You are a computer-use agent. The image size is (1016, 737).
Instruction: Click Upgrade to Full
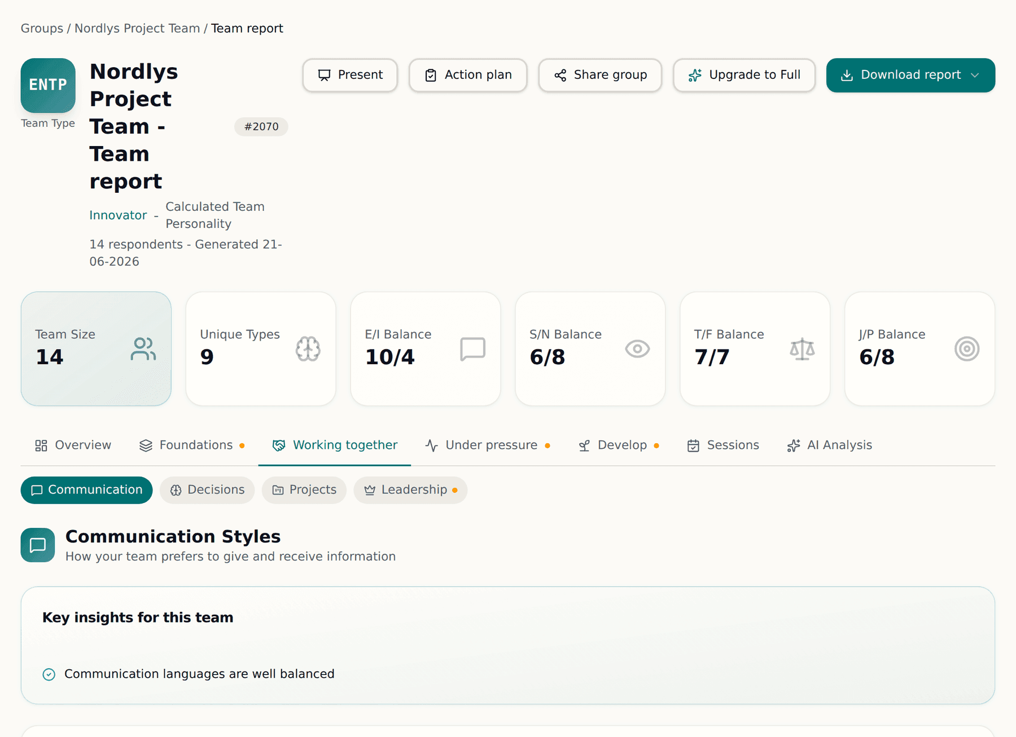tap(744, 75)
